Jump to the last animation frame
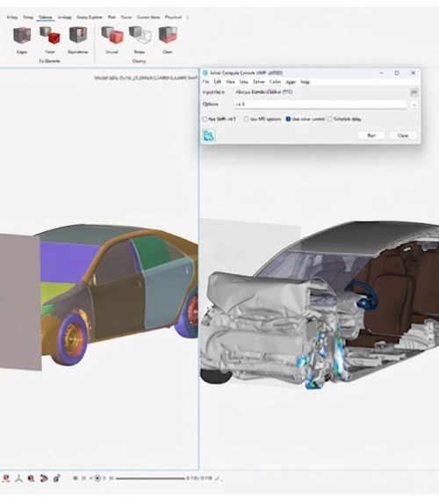This screenshot has width=439, height=501. coord(112,478)
